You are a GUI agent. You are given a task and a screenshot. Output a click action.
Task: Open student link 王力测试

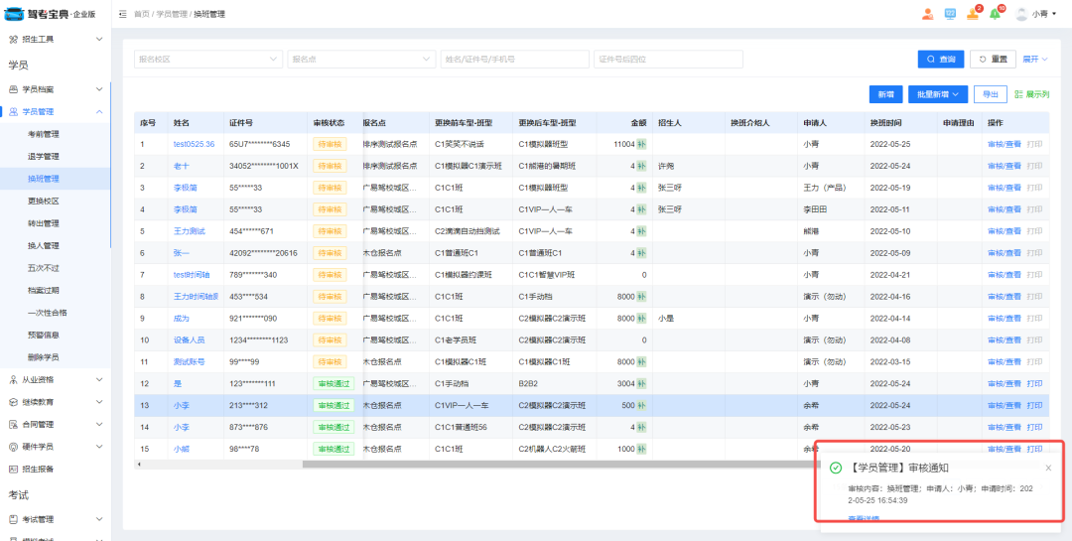190,231
